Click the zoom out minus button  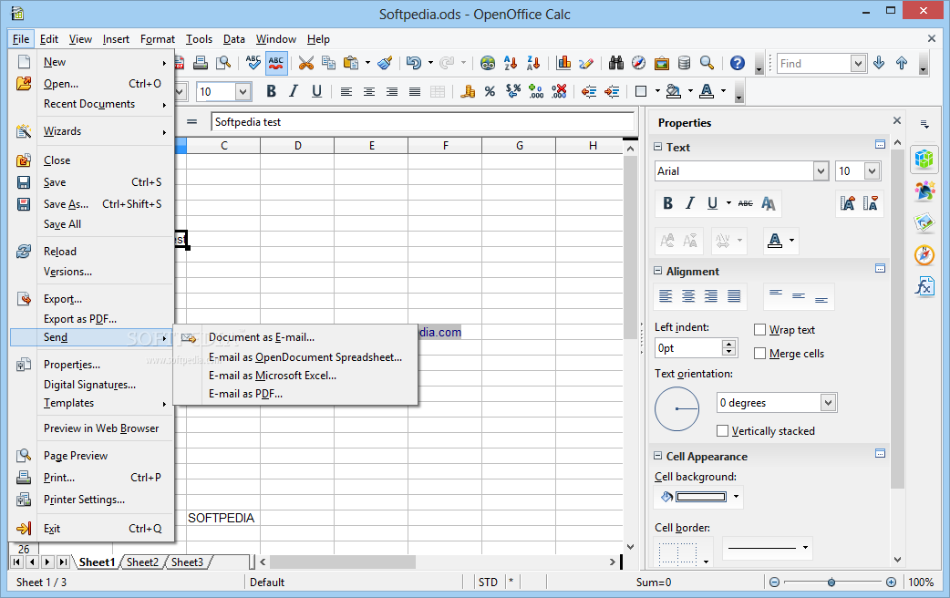(774, 583)
